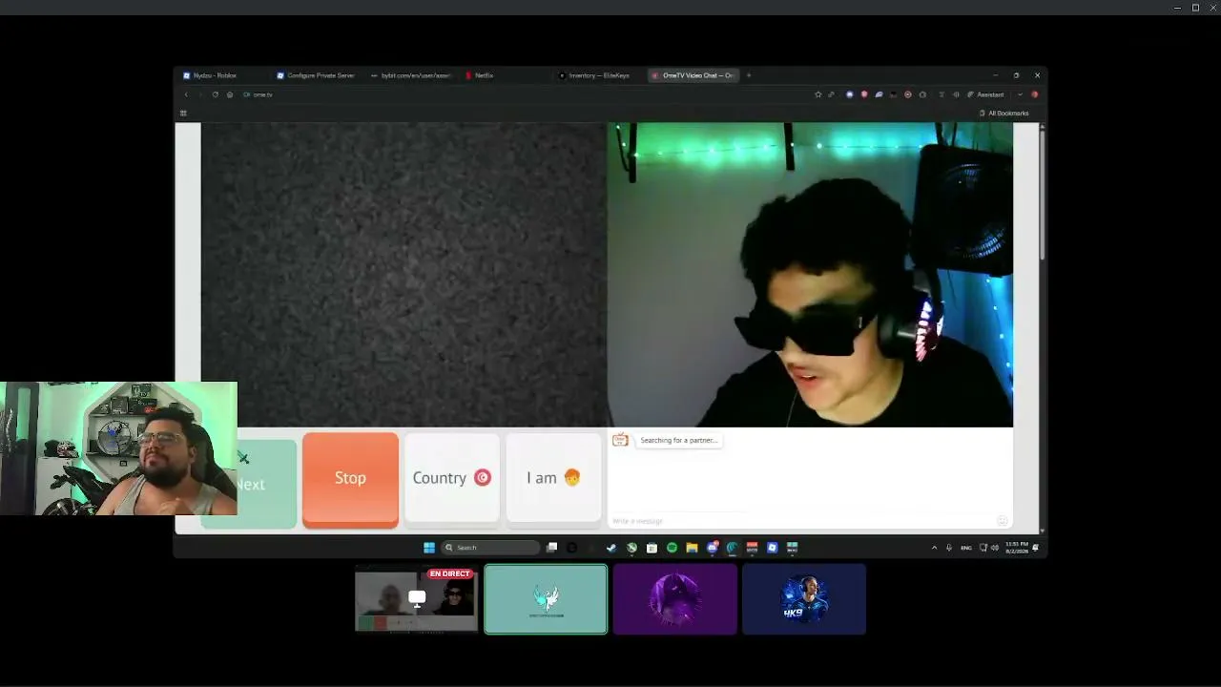Switch to the Netflix browser tab
Viewport: 1221px width, 687px height.
tap(506, 75)
